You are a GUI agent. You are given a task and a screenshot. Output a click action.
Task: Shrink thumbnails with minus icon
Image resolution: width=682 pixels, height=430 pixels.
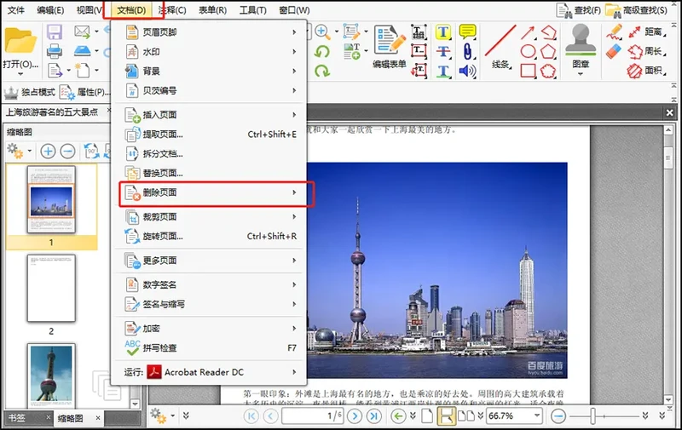[67, 152]
